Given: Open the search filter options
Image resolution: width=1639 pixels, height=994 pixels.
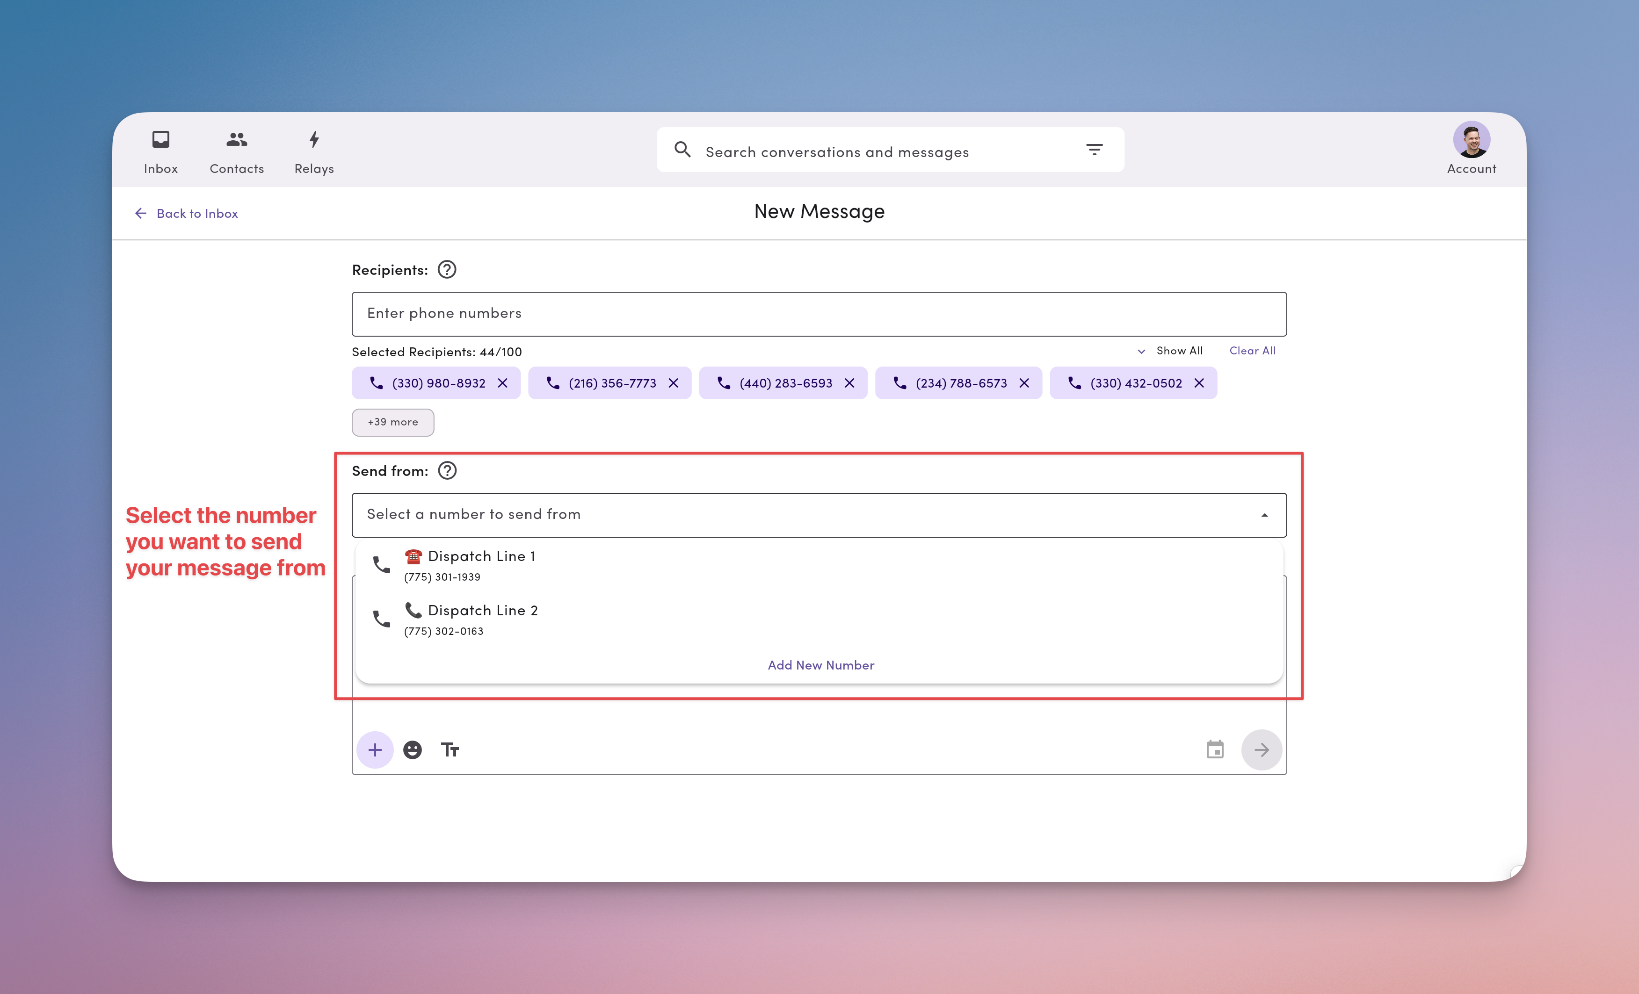Looking at the screenshot, I should pyautogui.click(x=1094, y=150).
